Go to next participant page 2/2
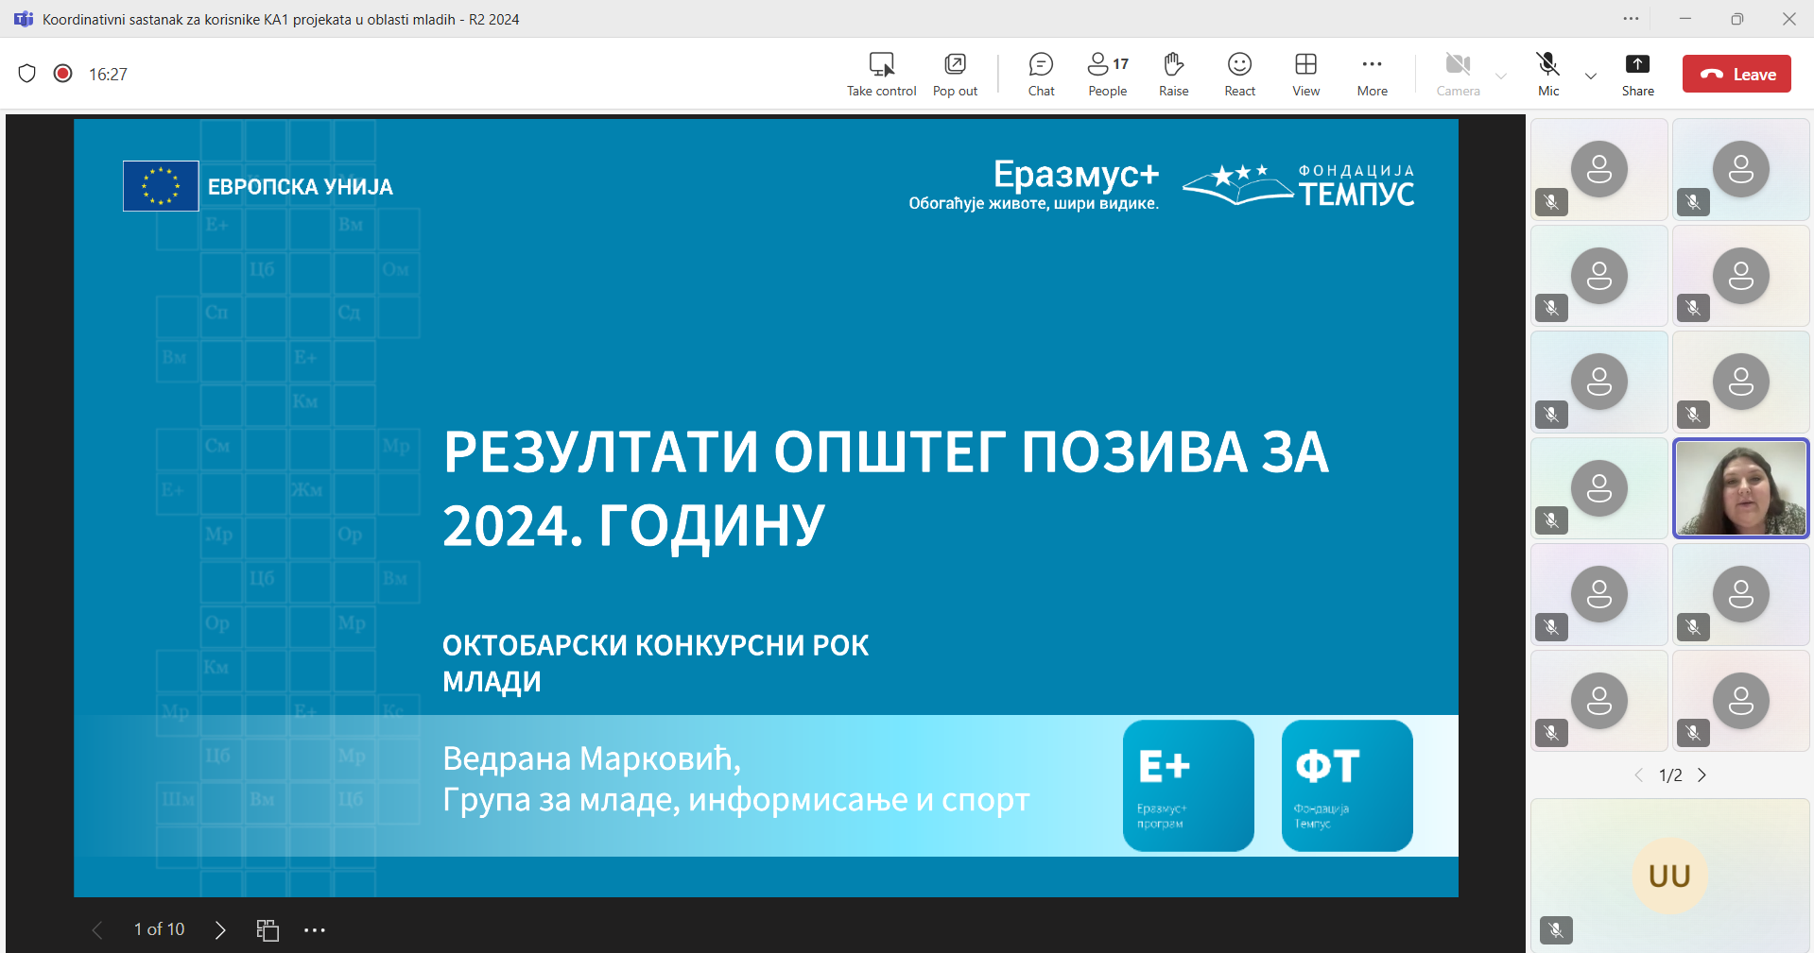Image resolution: width=1814 pixels, height=953 pixels. pos(1702,774)
